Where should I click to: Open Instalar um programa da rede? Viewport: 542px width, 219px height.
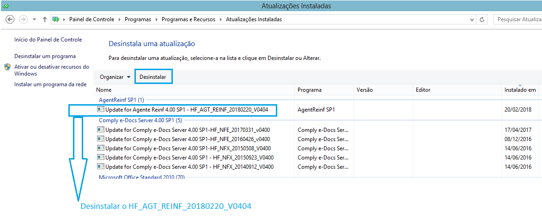point(50,84)
